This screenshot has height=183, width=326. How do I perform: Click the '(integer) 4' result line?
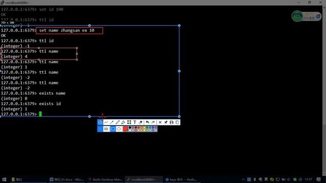14,56
